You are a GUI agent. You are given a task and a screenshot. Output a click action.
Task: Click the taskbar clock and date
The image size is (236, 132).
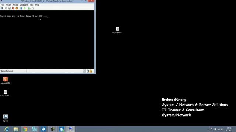229,129
